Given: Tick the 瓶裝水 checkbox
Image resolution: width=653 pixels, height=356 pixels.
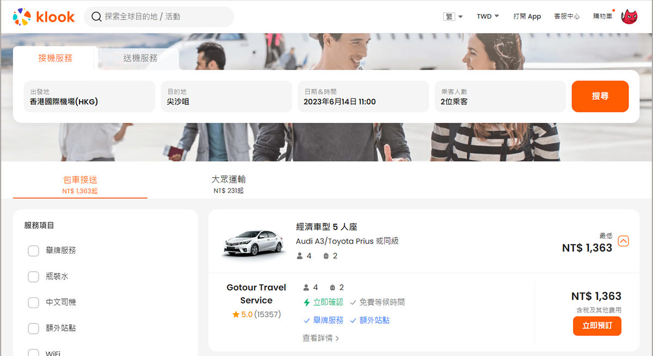Looking at the screenshot, I should [33, 277].
